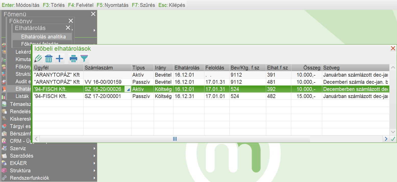Screen dimensions: 397x182
Task: Click the blue plus add icon
Action: (x=59, y=59)
